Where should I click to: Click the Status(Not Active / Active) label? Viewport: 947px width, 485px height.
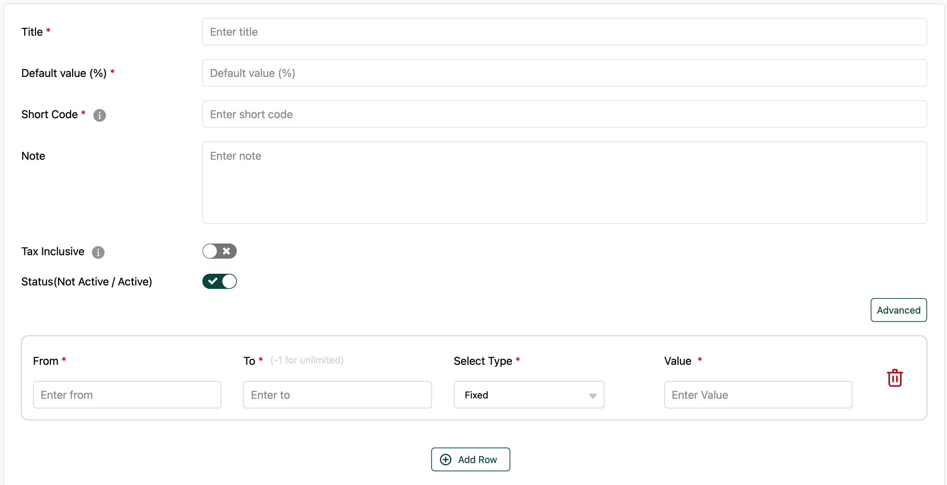pos(87,282)
